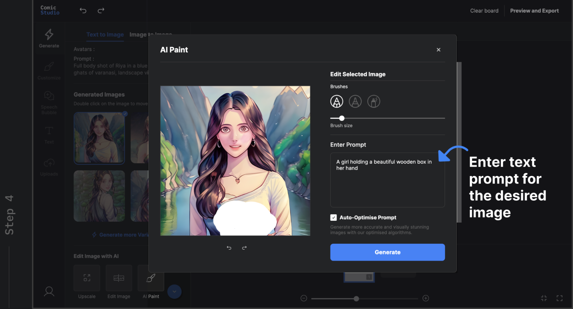573x309 pixels.
Task: Click the undo arrow in top bar
Action: 83,11
